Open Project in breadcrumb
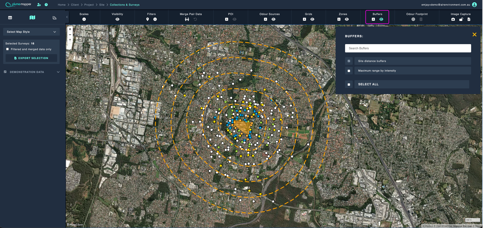This screenshot has height=228, width=483. click(89, 5)
